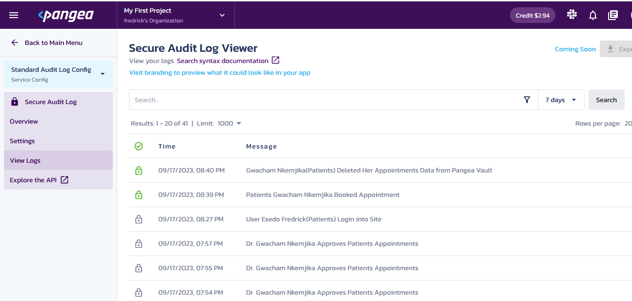Click green lock icon for 08:39 PM log

point(139,195)
